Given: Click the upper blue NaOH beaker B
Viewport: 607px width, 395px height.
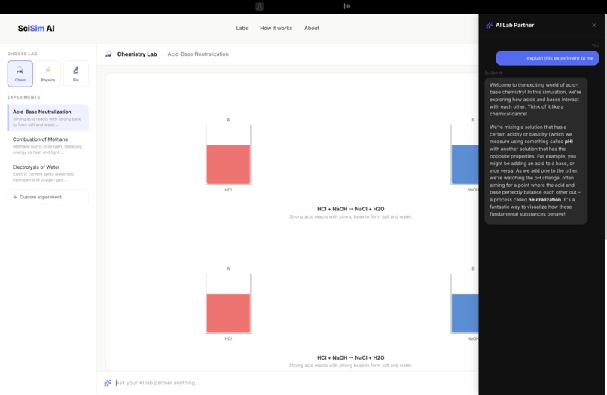Looking at the screenshot, I should (465, 155).
